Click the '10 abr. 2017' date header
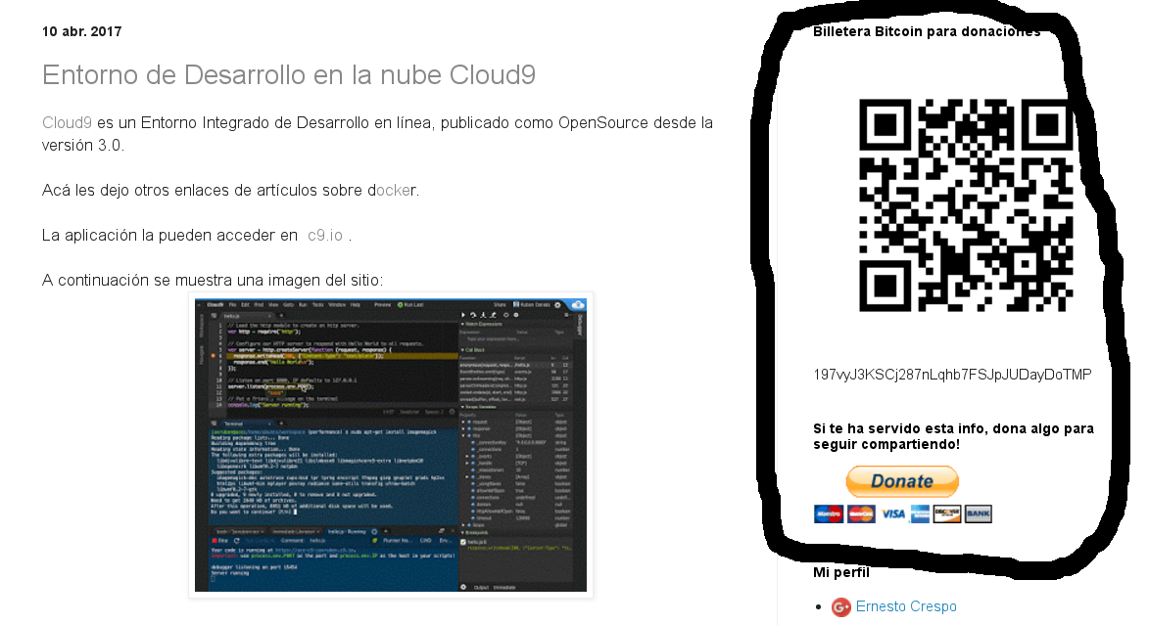This screenshot has height=625, width=1149. pos(81,31)
